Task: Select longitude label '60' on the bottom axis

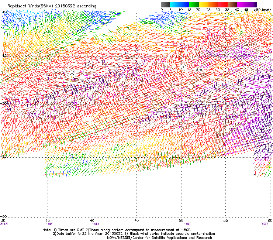Action: (x=270, y=220)
